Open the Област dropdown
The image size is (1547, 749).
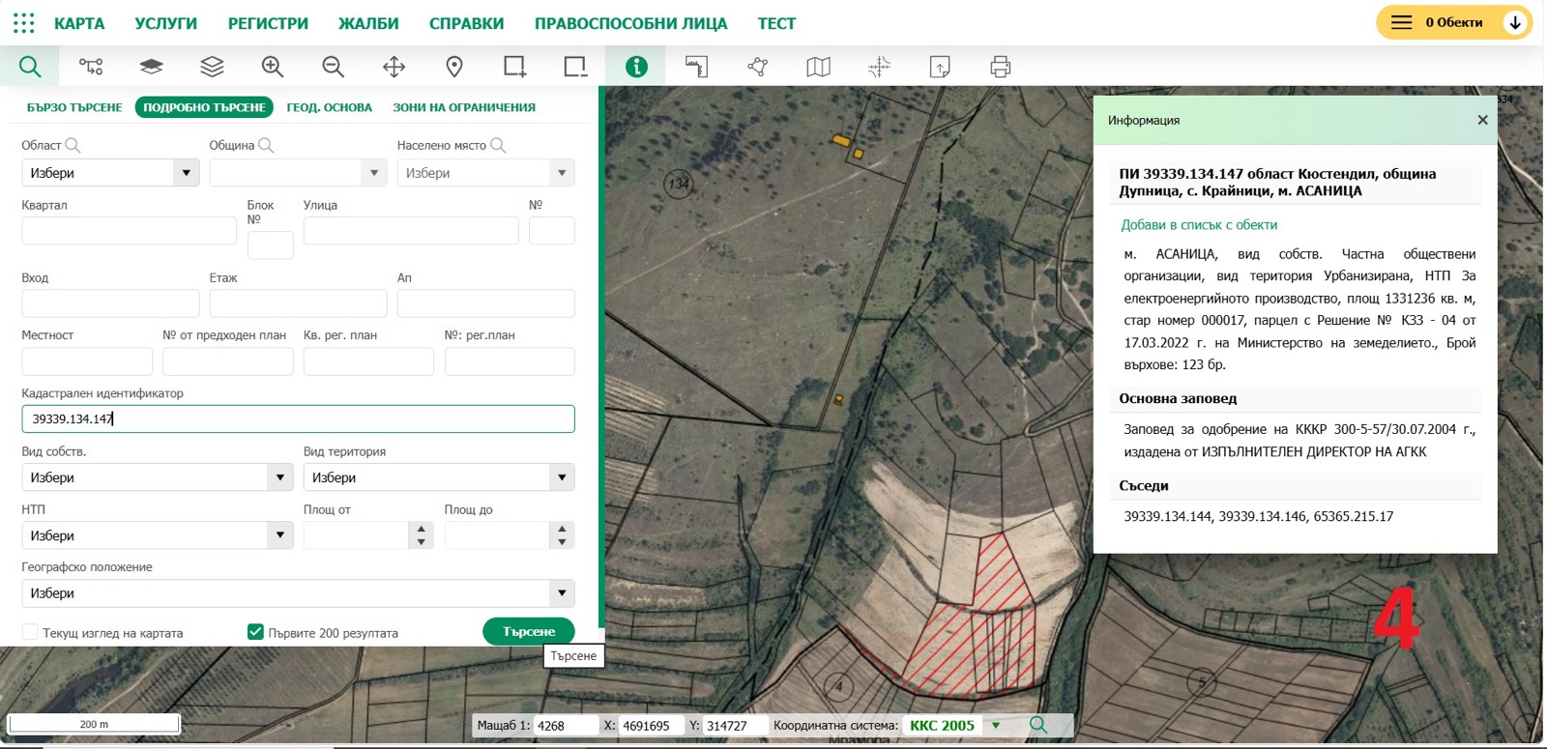pos(110,173)
